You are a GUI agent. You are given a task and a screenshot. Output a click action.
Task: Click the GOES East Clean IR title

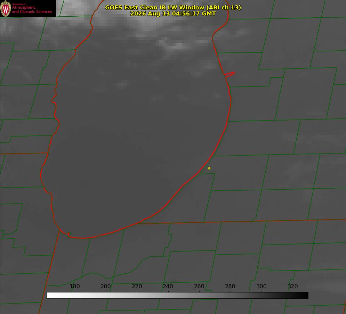173,7
